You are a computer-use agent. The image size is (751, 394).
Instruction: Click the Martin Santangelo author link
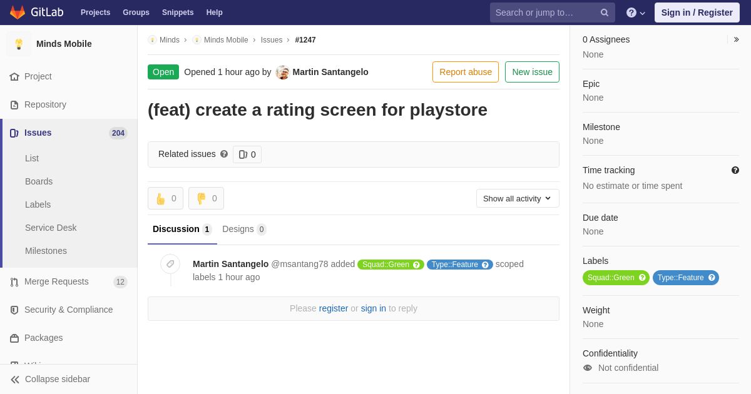(x=330, y=72)
